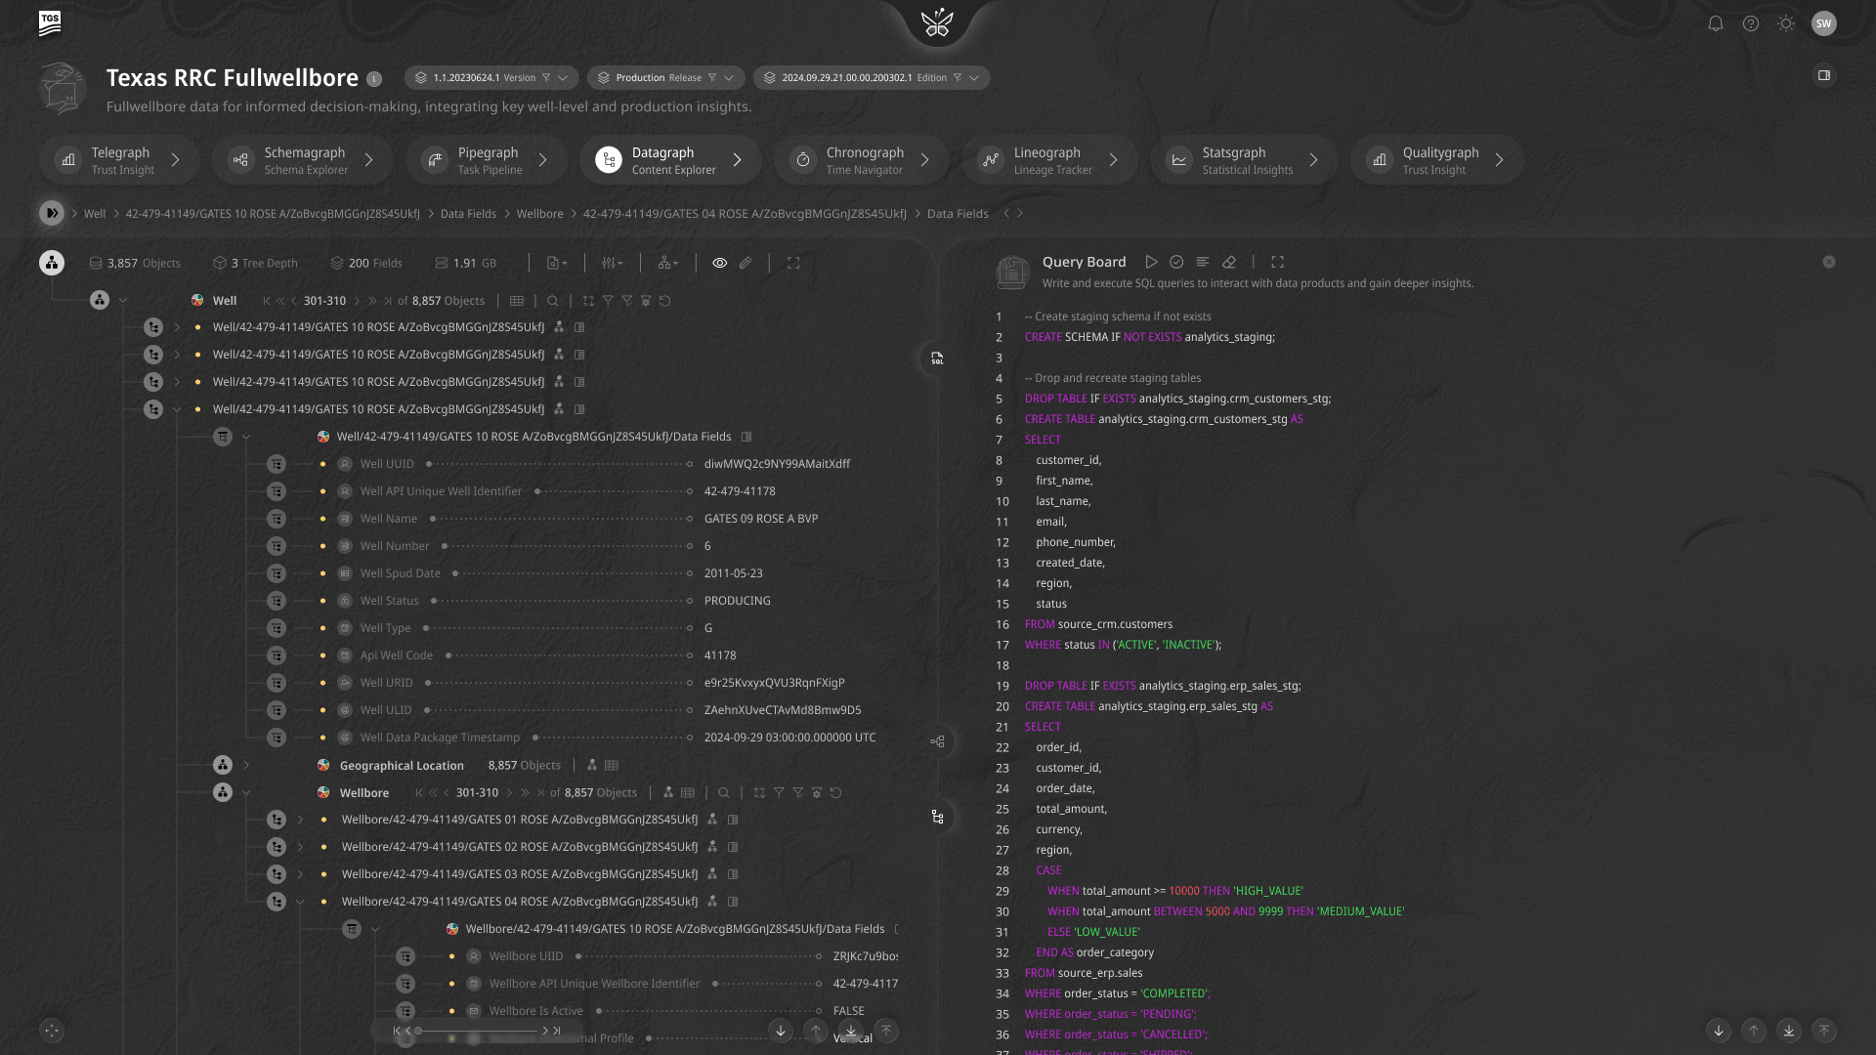The image size is (1876, 1055).
Task: Switch to Qualitygraph Trust Insight tab
Action: (x=1436, y=160)
